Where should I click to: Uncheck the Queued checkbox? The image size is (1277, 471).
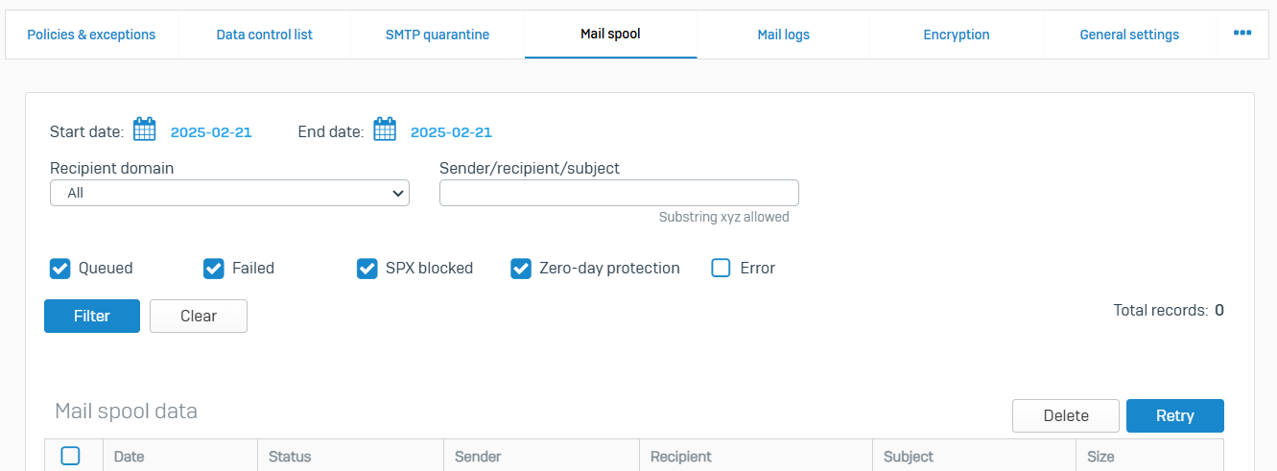pos(60,269)
